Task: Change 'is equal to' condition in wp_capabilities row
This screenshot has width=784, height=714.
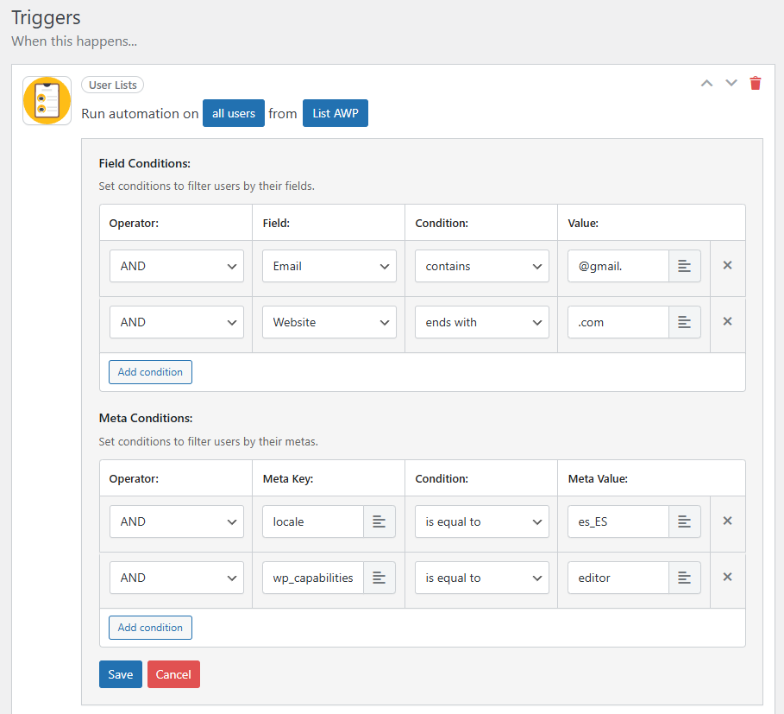Action: point(482,578)
